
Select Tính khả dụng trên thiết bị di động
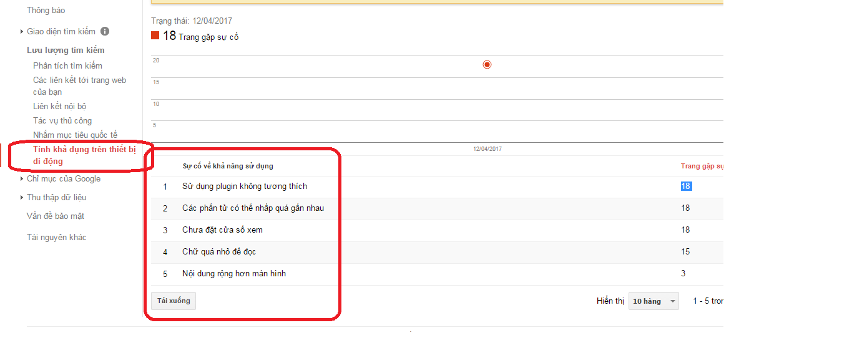point(84,155)
